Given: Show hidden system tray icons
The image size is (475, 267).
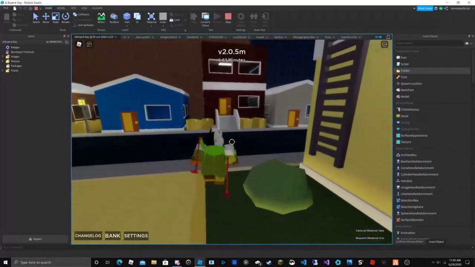Looking at the screenshot, I should 433,263.
